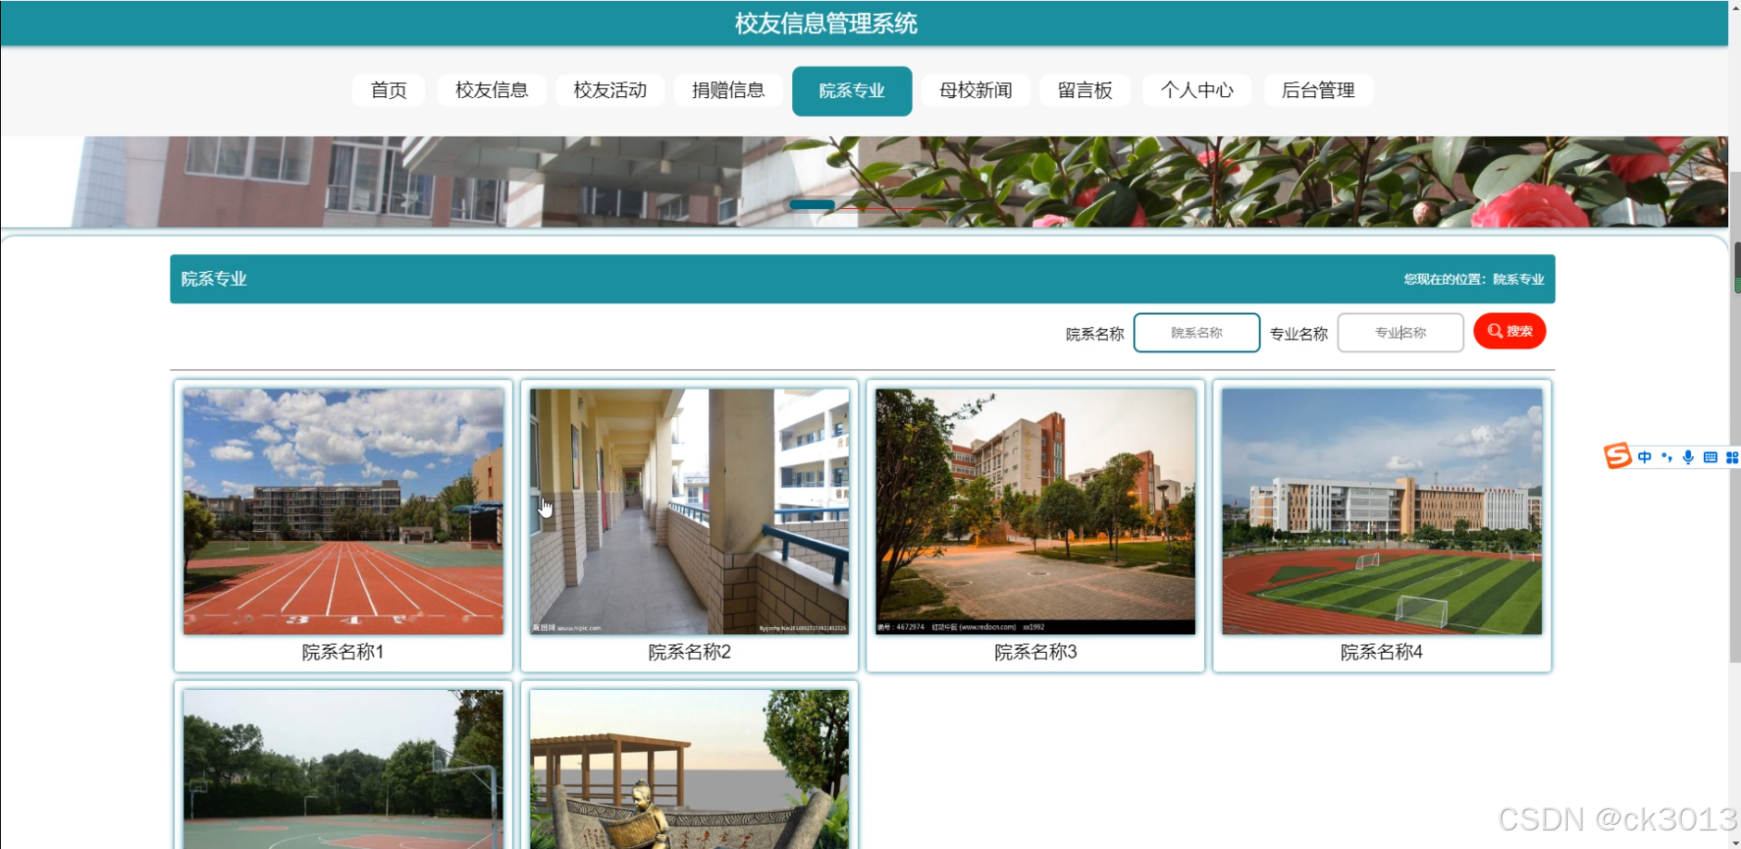Open the Sogou soft keyboard icon
Image resolution: width=1741 pixels, height=849 pixels.
1710,457
